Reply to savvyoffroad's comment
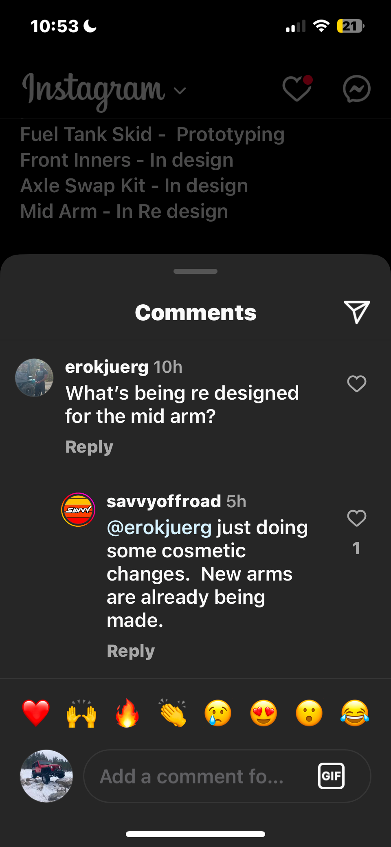The height and width of the screenshot is (847, 391). tap(131, 651)
